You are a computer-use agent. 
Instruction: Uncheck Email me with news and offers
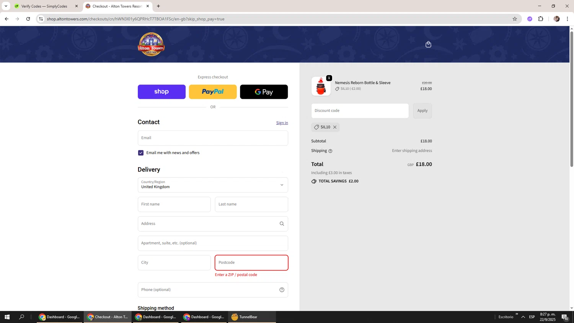click(x=141, y=153)
